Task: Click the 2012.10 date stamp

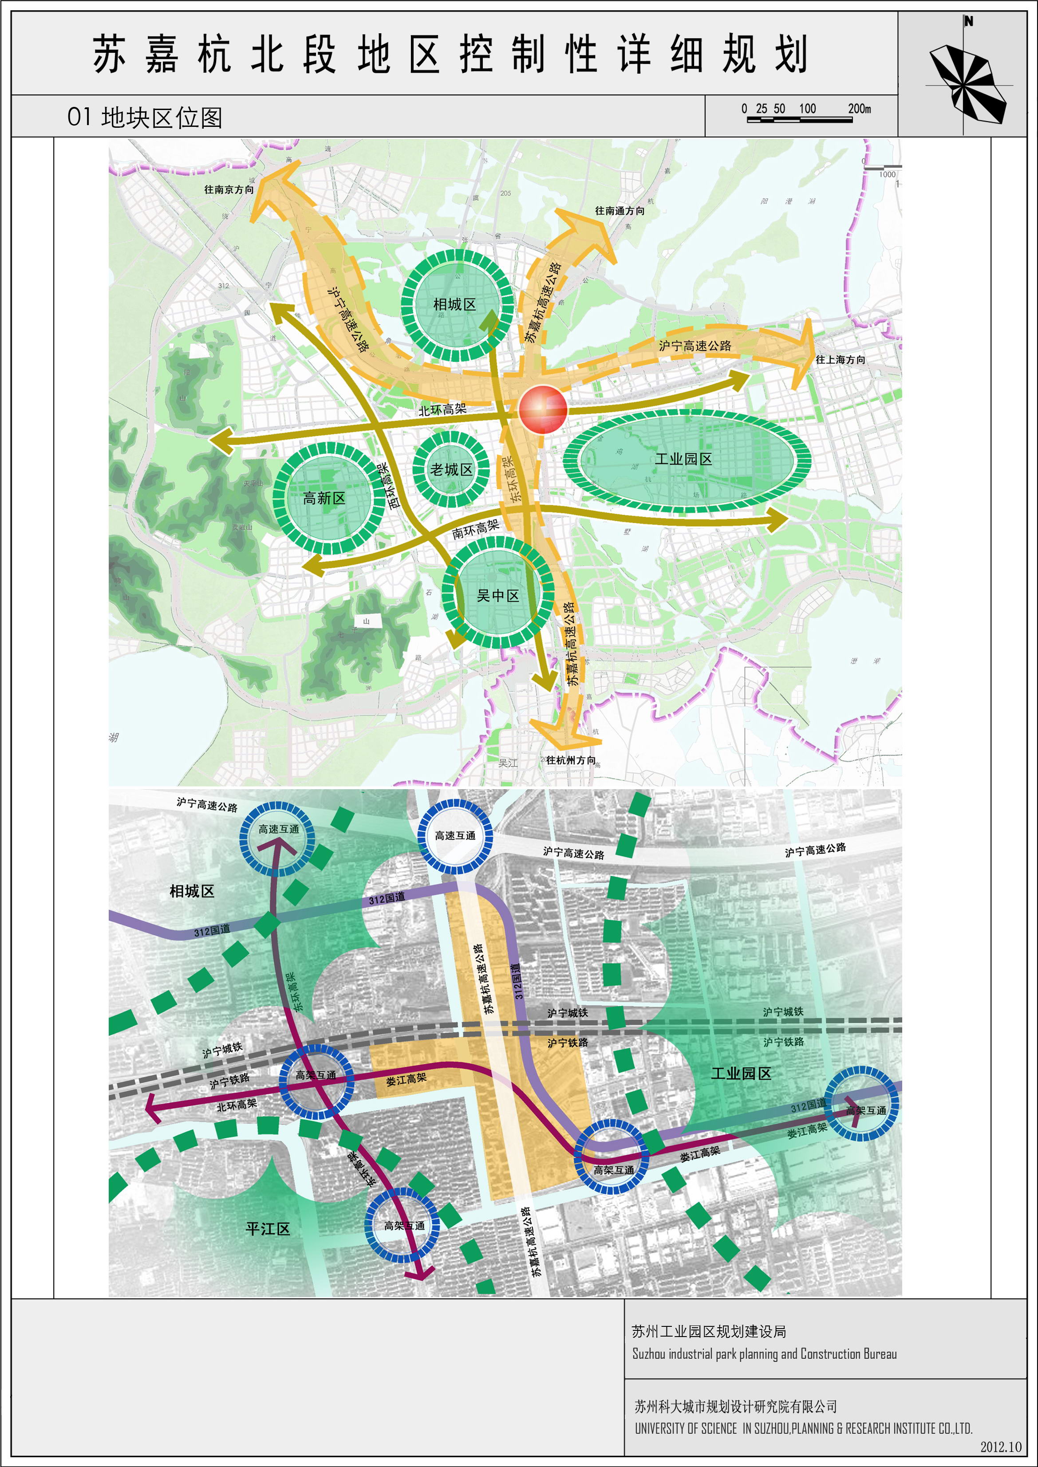Action: pyautogui.click(x=1001, y=1447)
